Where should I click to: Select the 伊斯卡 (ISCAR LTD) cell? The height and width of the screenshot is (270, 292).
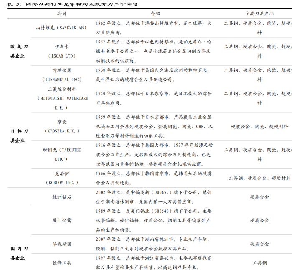(62, 51)
